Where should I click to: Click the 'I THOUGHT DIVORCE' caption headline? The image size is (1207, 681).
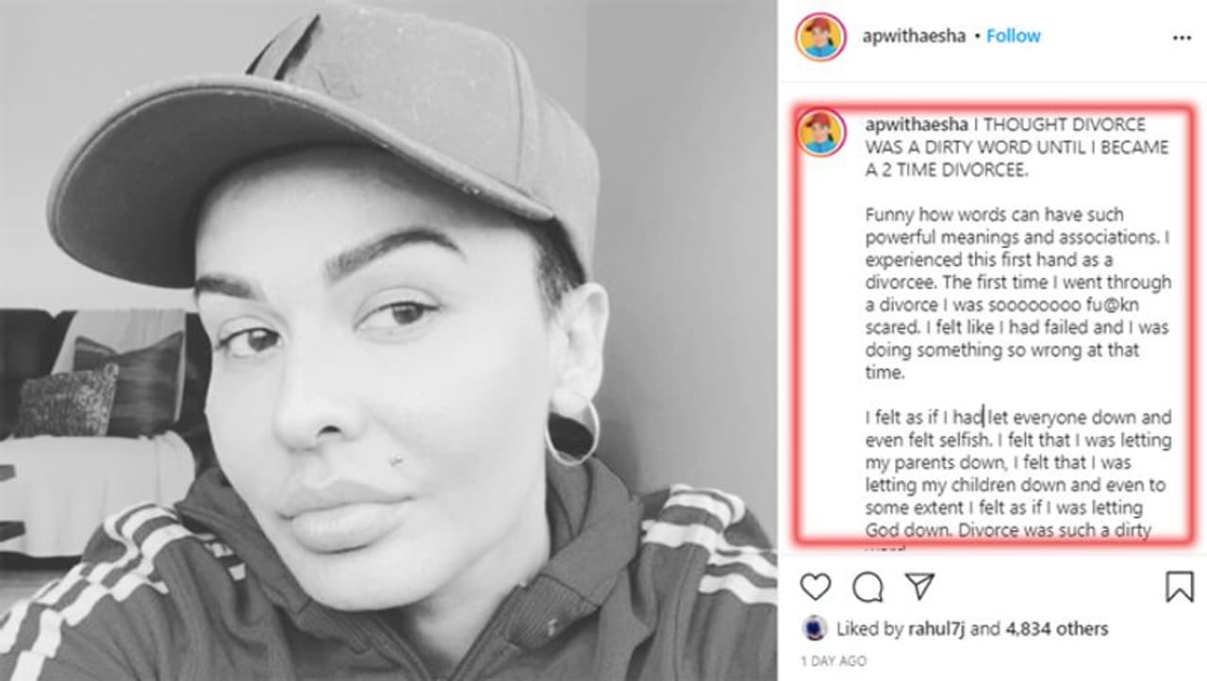[x=1017, y=148]
